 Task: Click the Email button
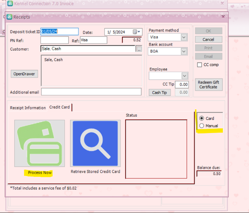tap(208, 56)
